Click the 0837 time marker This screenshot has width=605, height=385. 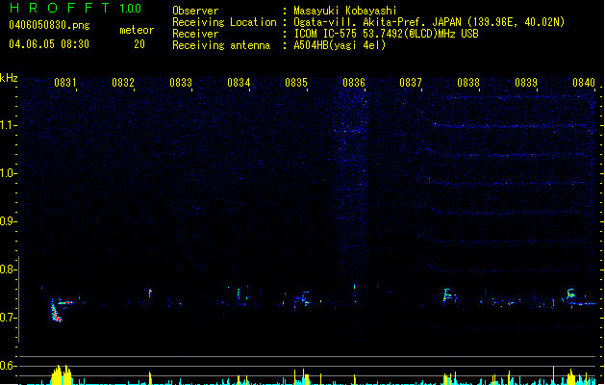(411, 83)
